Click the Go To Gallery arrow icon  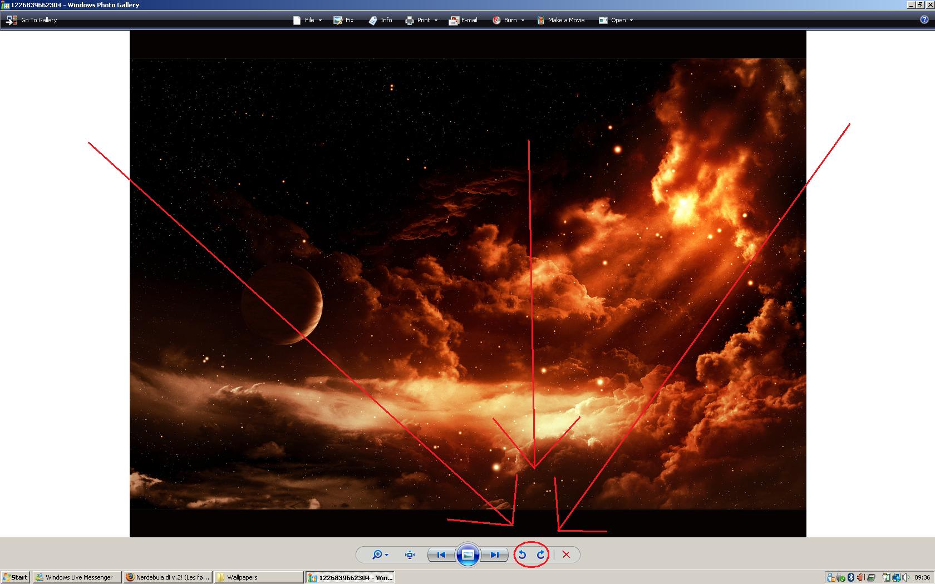pos(11,20)
